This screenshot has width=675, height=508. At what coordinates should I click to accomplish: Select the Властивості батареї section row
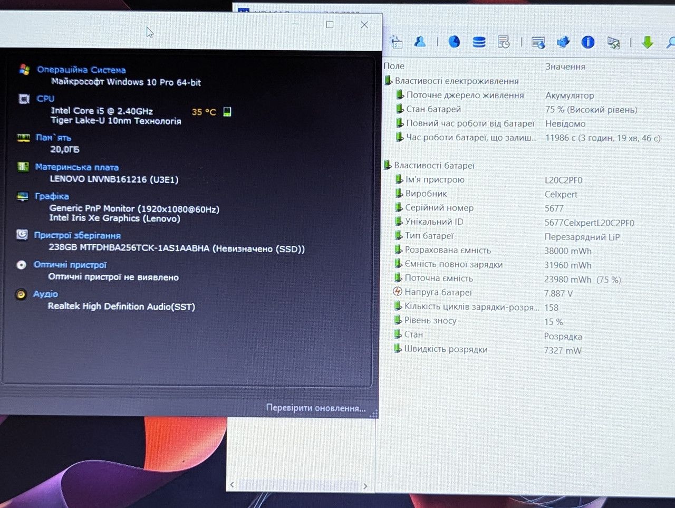coord(429,165)
